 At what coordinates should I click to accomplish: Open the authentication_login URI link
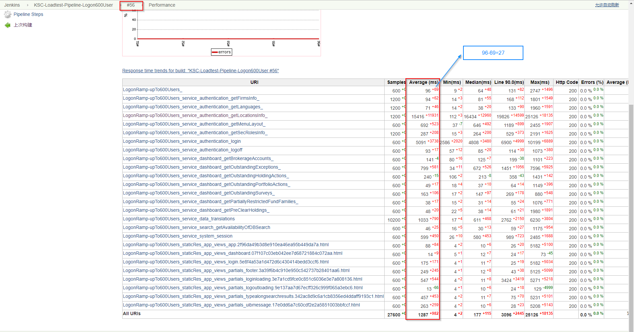click(x=182, y=141)
